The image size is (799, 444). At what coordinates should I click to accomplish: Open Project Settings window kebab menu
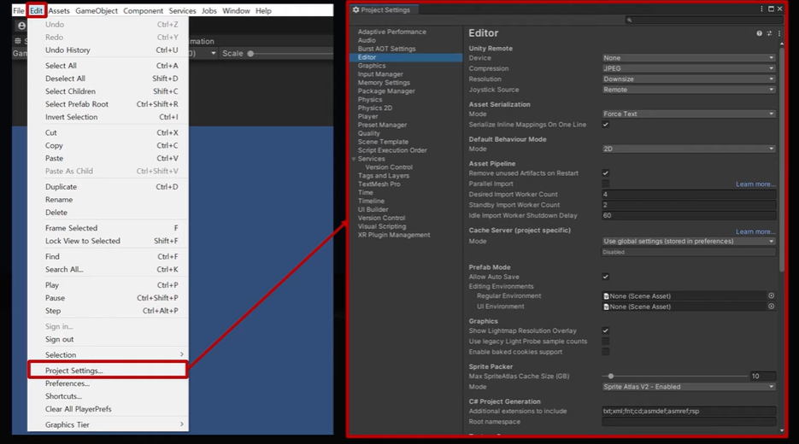click(761, 9)
